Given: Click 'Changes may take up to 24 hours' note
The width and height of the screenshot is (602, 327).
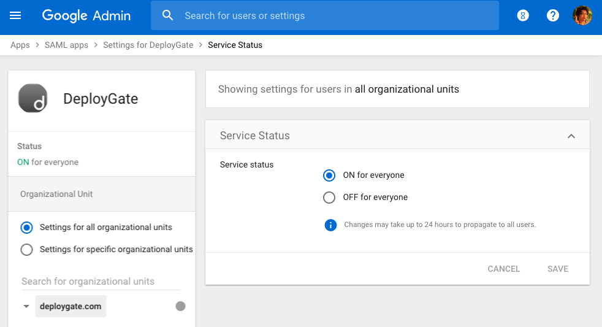Looking at the screenshot, I should [440, 225].
